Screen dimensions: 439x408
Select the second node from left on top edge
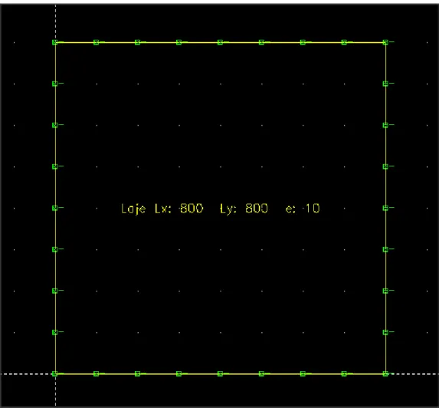[x=96, y=42]
